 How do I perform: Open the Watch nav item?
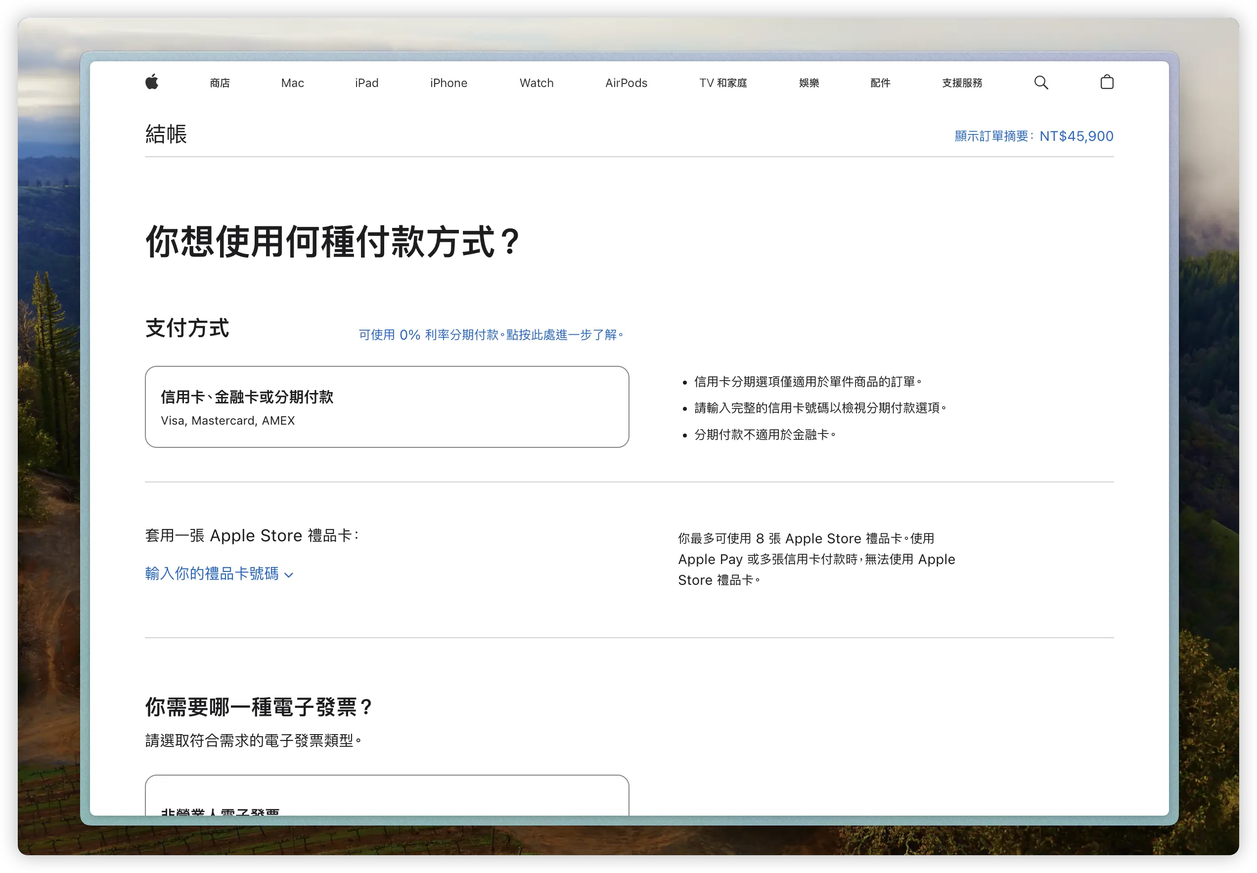tap(536, 83)
